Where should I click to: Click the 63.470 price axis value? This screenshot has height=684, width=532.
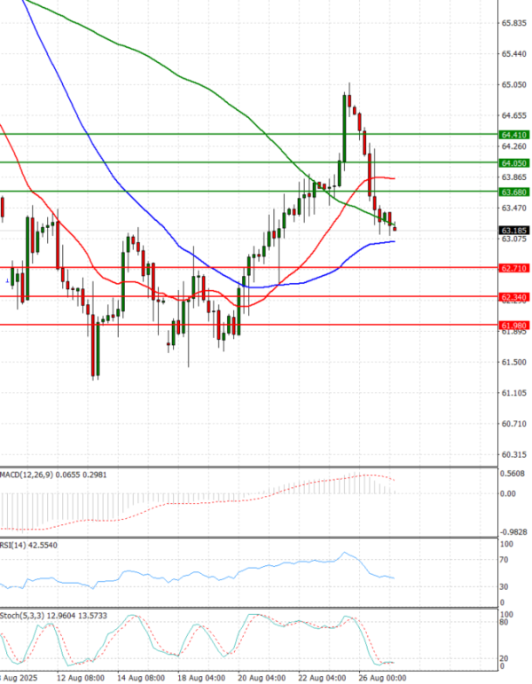(514, 208)
